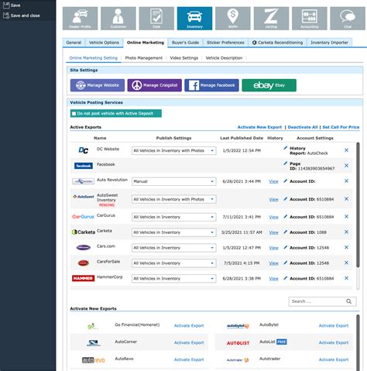Screen dimensions: 367x371
Task: Open the Chat bubbles icon
Action: pos(348,19)
